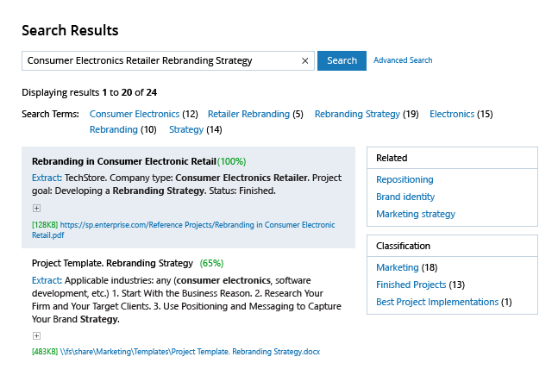Screen dimensions: 552x388
Task: Choose Rebranding Strategy search term
Action: click(x=357, y=114)
